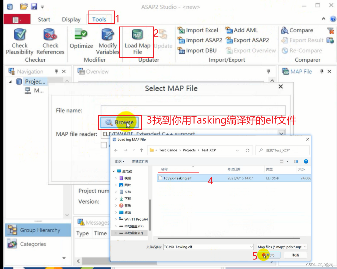Screen dimensions: 337x269
Task: Expand 视频 folder node
Action: [116, 178]
